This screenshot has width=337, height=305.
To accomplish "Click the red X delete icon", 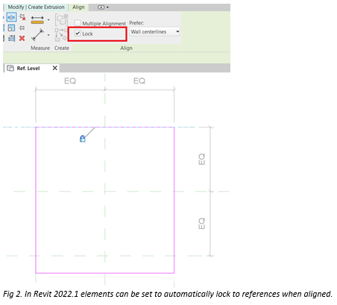I will click(22, 38).
